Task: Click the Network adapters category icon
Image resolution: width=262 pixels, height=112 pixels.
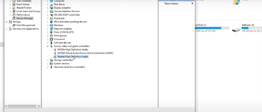Action: click(x=51, y=29)
